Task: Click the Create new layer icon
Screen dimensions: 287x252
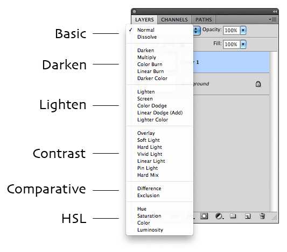Action: point(248,216)
